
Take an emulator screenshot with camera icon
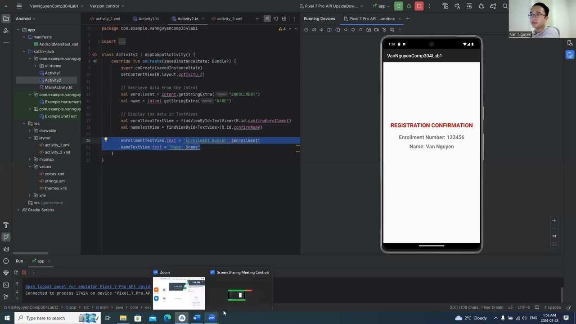(x=369, y=30)
